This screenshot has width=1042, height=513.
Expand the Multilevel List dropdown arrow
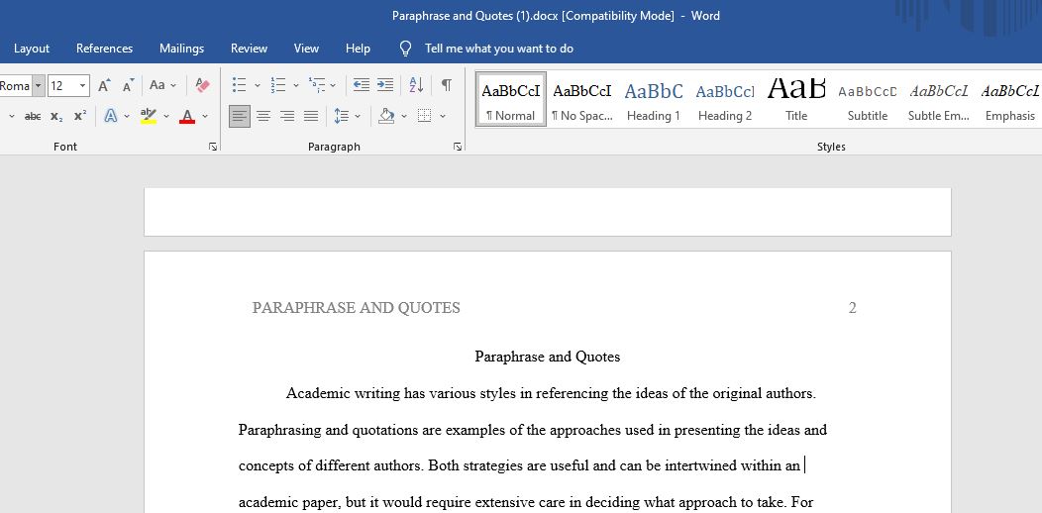[x=333, y=85]
